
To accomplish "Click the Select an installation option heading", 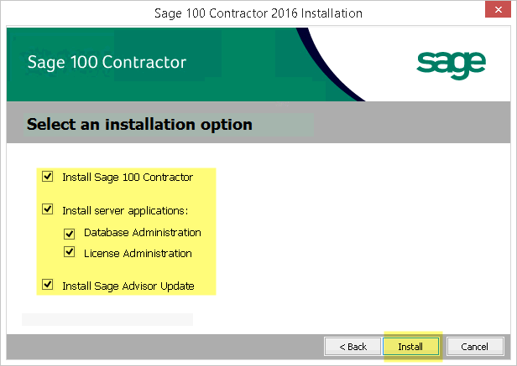I will [139, 125].
